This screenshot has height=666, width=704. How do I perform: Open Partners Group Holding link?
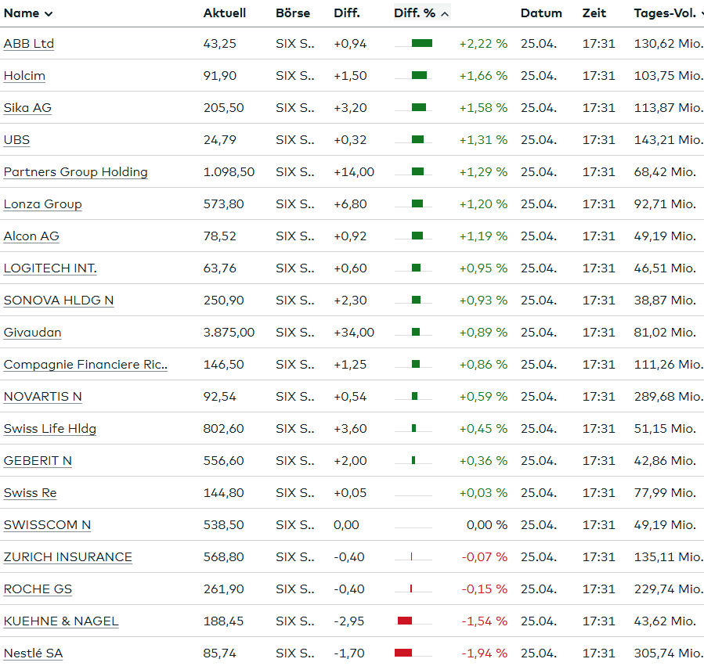pyautogui.click(x=75, y=172)
